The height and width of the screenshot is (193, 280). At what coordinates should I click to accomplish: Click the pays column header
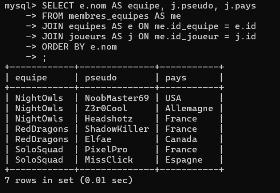(x=176, y=78)
